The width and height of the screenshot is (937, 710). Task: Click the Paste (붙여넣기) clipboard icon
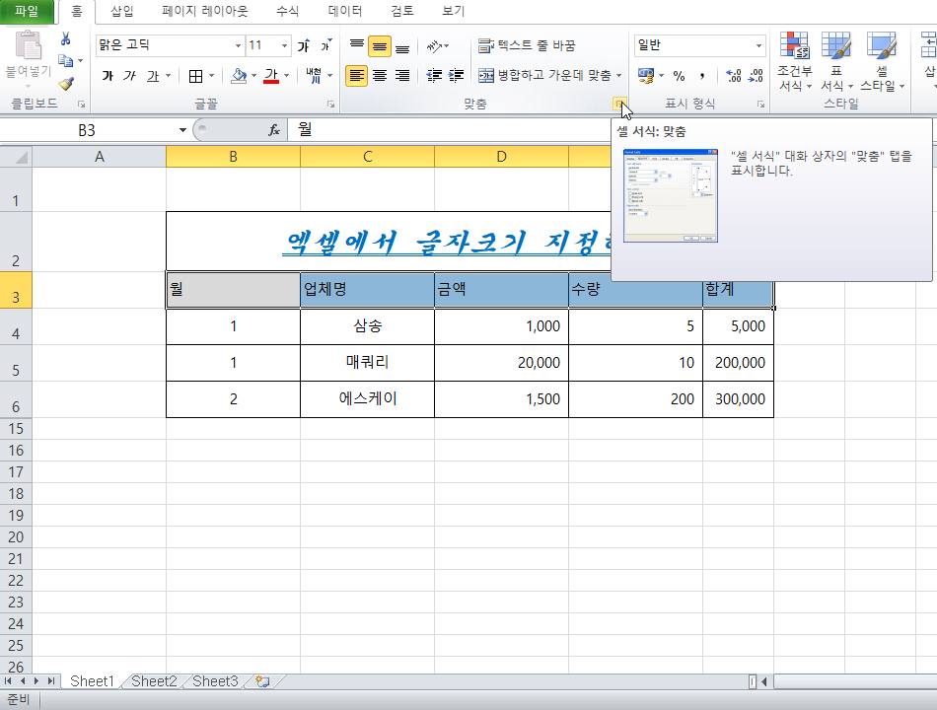[28, 46]
